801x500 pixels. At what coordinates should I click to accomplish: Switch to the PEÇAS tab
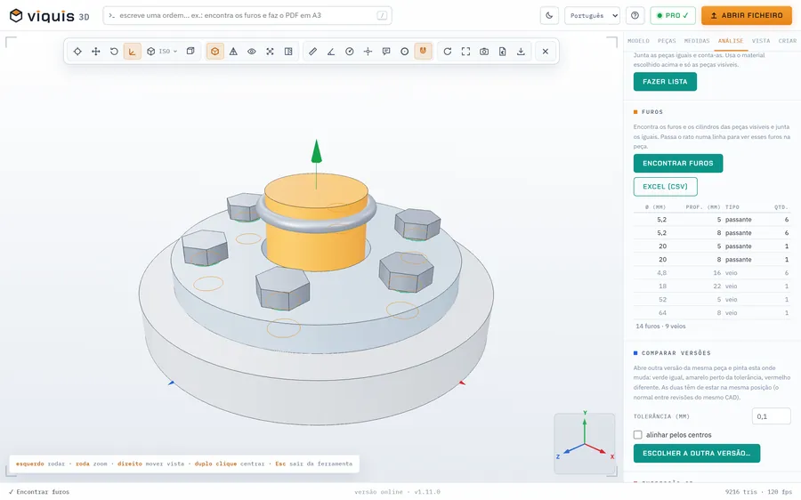(x=667, y=41)
